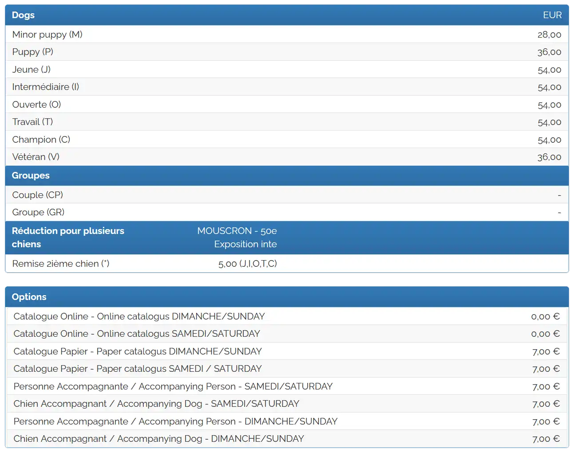
Task: Click the Groupes section header
Action: pyautogui.click(x=31, y=175)
